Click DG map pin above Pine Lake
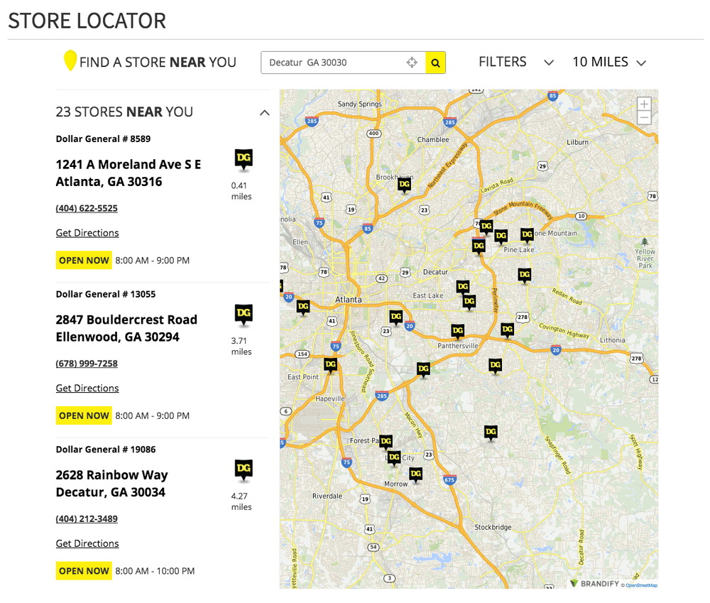Screen dimensions: 710x603 (x=501, y=236)
